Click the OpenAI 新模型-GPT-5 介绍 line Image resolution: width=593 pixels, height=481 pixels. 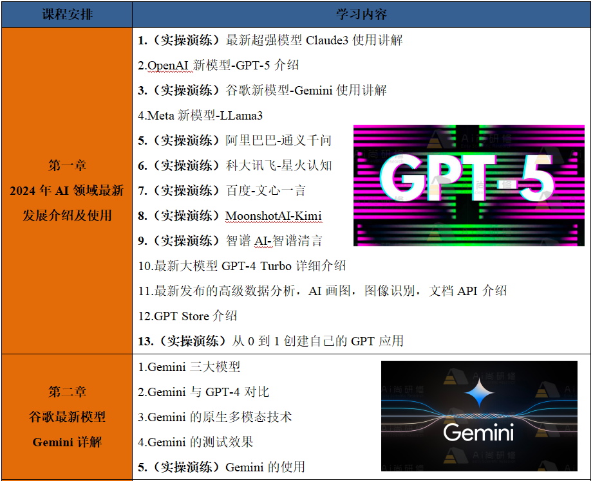pyautogui.click(x=218, y=66)
